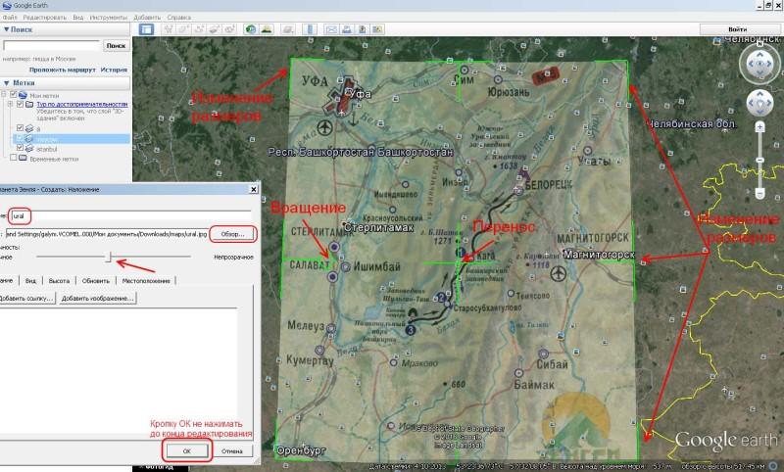Click the overlay icon of the istanbul item
Screen dimensions: 784x472
click(29, 148)
